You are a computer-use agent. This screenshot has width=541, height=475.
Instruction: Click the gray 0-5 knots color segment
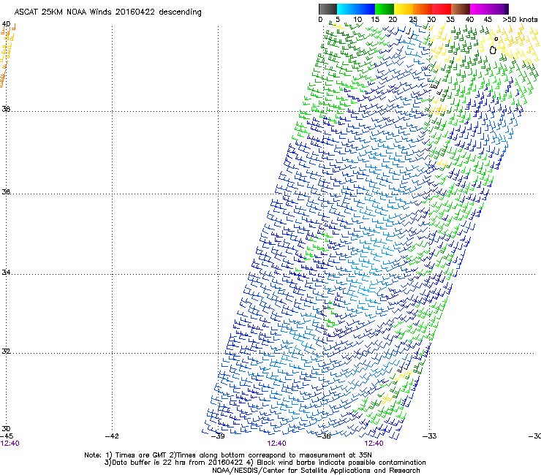point(328,9)
